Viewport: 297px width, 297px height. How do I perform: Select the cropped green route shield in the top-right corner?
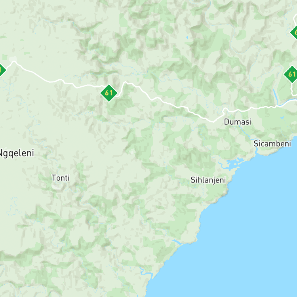click(x=294, y=32)
